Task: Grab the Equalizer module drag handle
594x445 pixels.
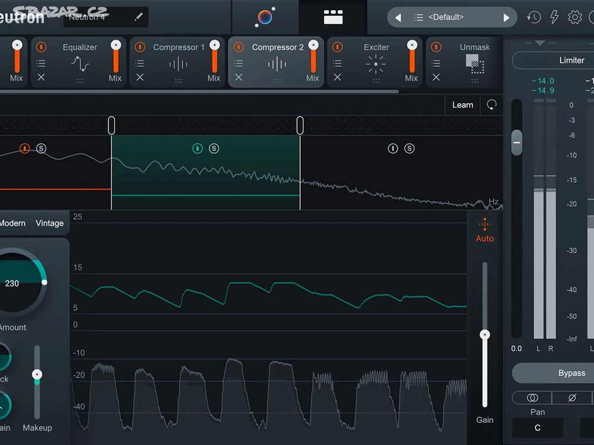Action: click(79, 81)
